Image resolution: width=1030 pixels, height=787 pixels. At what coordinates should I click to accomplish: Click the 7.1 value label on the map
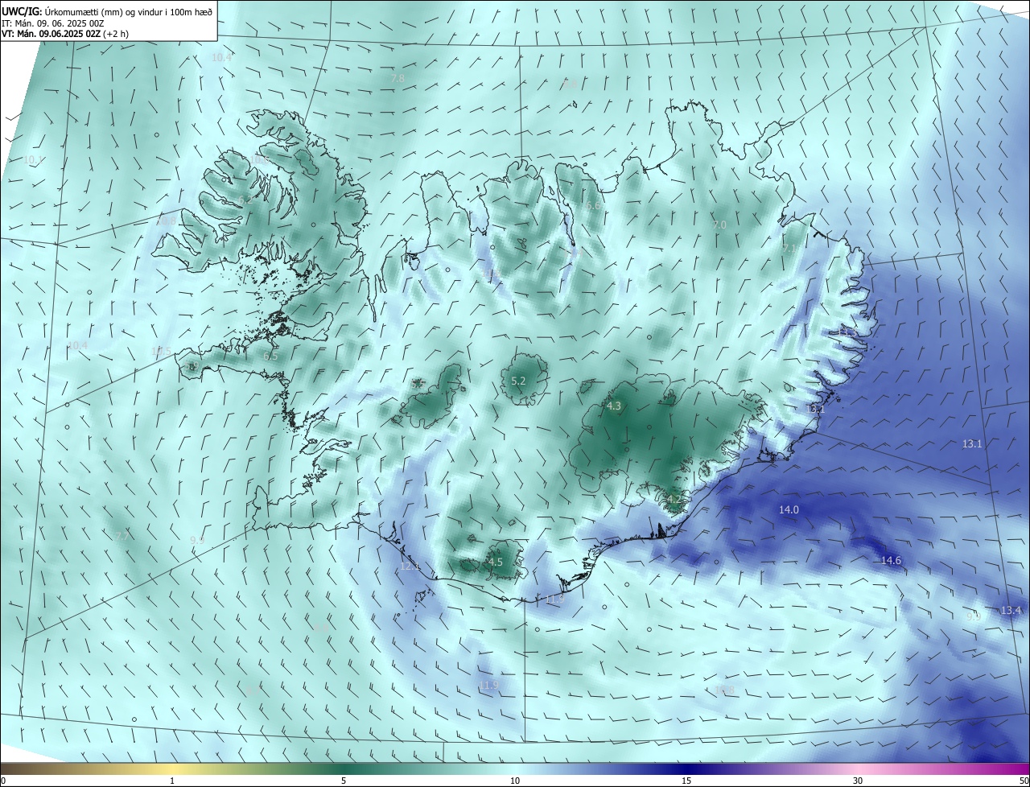click(789, 249)
